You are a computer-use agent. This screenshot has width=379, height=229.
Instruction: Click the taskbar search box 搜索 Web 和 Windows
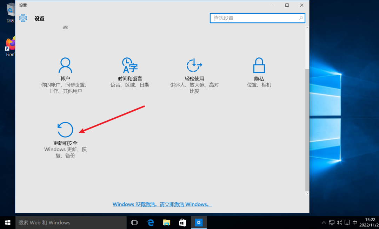(71, 222)
